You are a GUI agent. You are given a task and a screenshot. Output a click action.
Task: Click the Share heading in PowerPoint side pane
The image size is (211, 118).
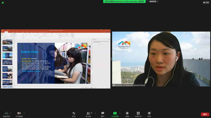coord(95,40)
